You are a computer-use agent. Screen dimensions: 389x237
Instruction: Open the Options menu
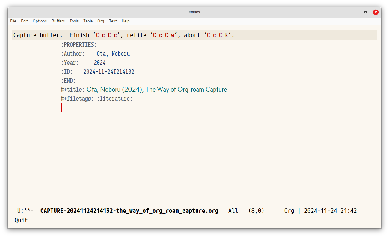[x=40, y=21]
